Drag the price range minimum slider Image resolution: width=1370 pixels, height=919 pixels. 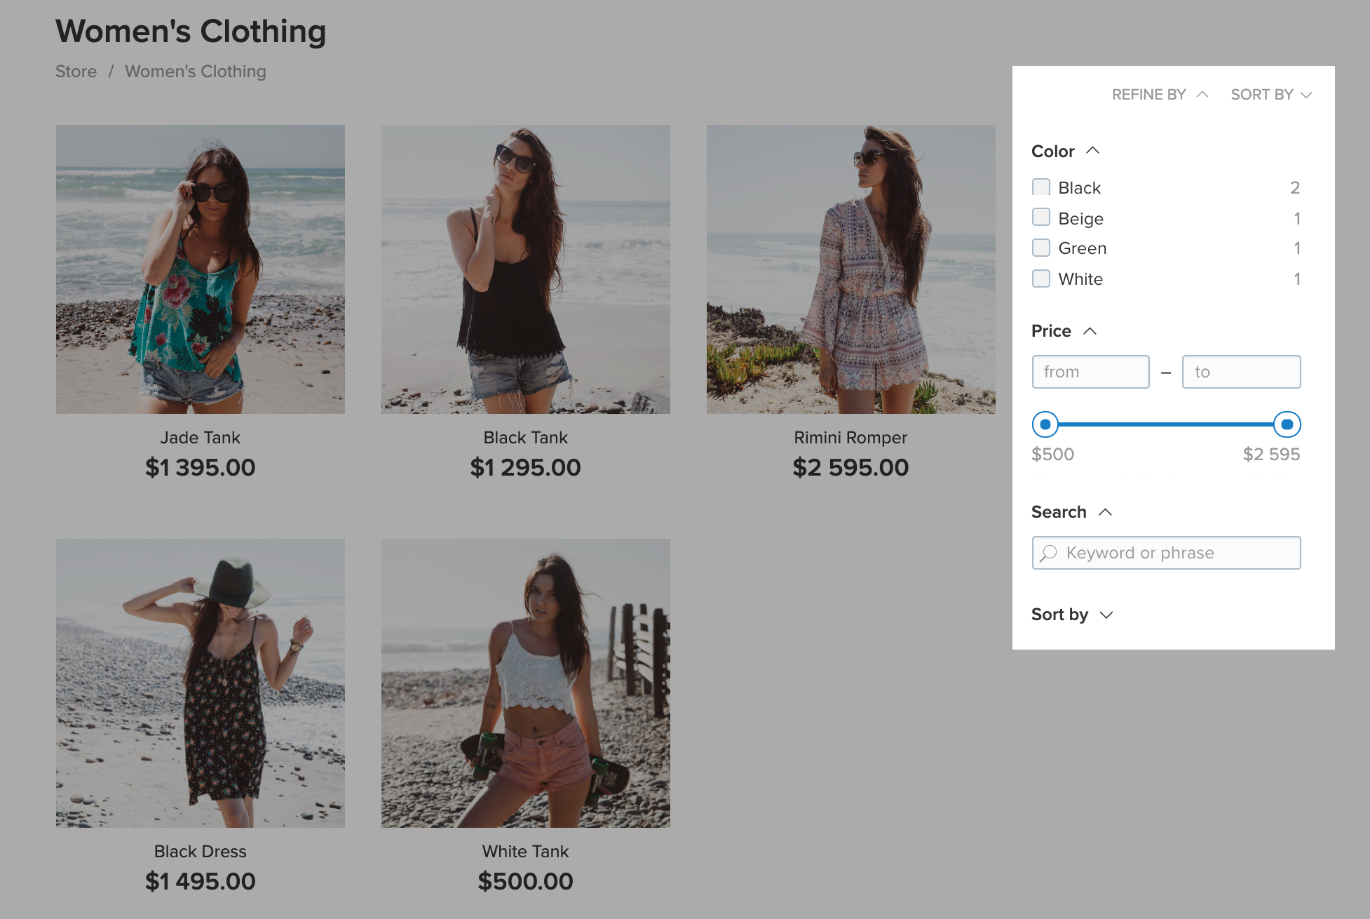(x=1045, y=424)
